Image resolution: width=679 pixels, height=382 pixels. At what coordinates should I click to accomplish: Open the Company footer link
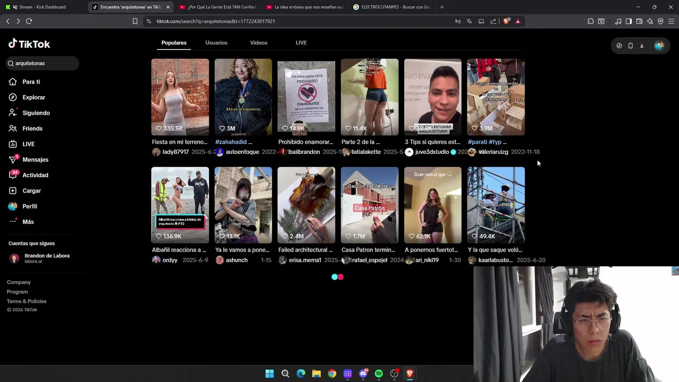pyautogui.click(x=19, y=282)
